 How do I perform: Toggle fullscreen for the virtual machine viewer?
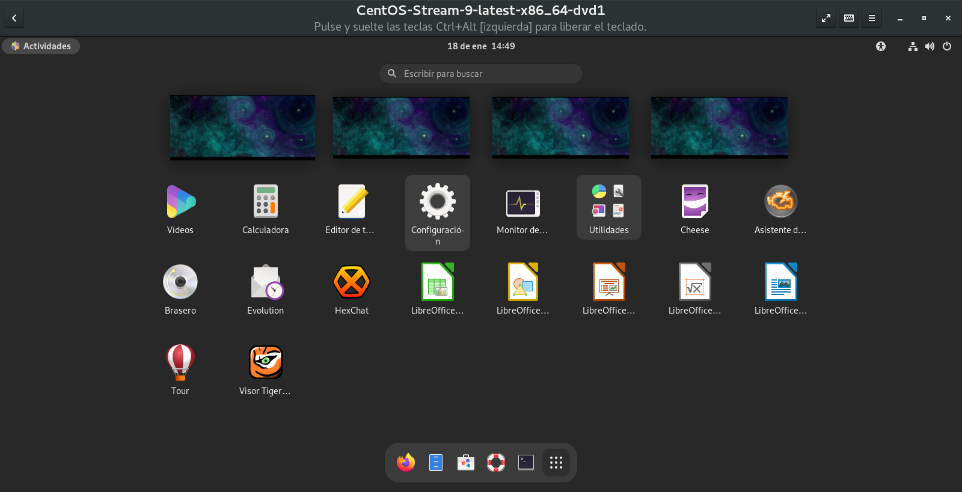tap(826, 18)
